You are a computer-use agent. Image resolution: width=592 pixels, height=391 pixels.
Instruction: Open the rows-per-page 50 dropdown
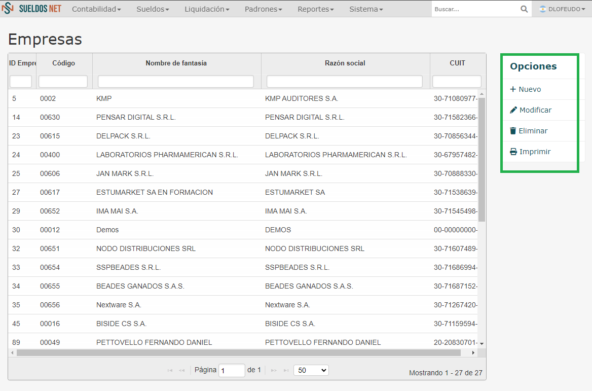(x=311, y=370)
